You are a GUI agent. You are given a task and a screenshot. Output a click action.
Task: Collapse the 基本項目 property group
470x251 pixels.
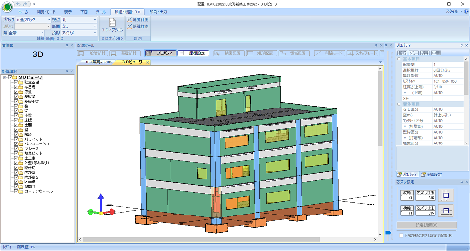(399, 59)
